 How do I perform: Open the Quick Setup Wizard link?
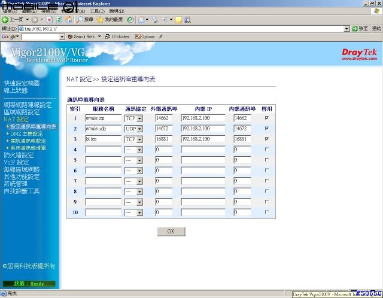[22, 83]
